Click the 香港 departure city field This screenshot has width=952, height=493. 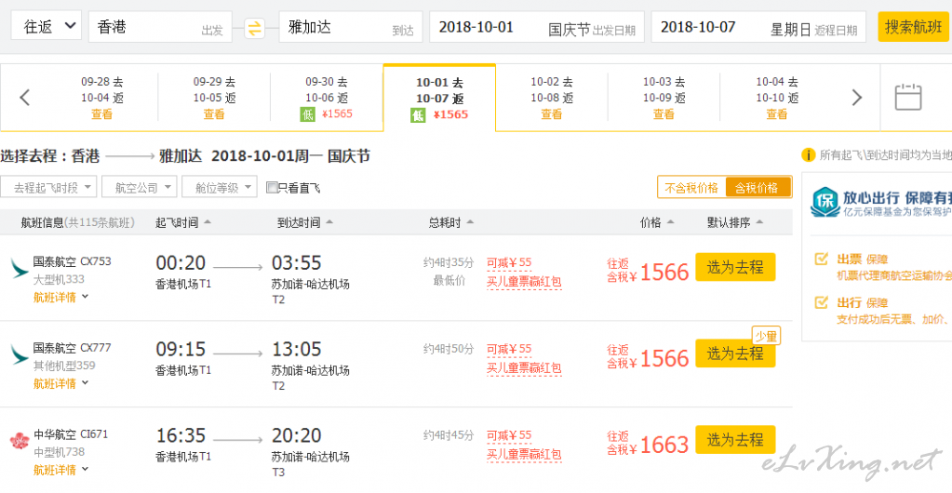coord(160,27)
